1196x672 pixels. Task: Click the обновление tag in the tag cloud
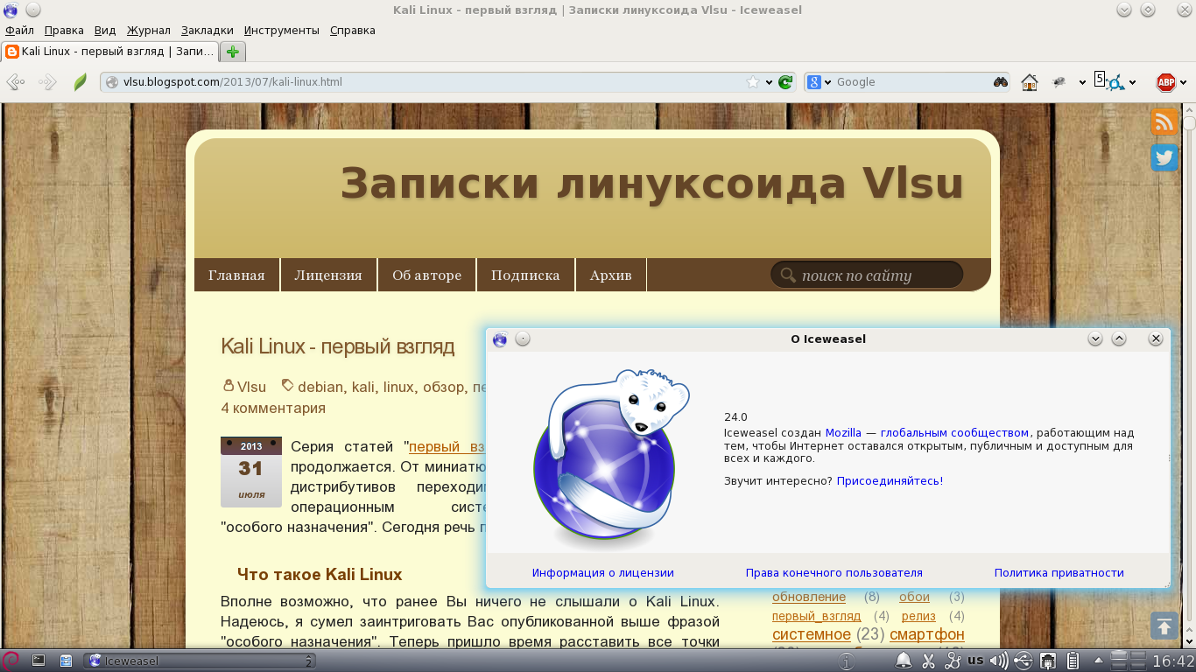(x=809, y=597)
